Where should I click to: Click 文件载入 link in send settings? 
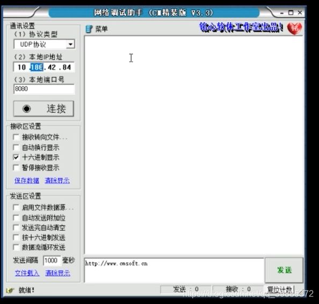[x=27, y=273]
